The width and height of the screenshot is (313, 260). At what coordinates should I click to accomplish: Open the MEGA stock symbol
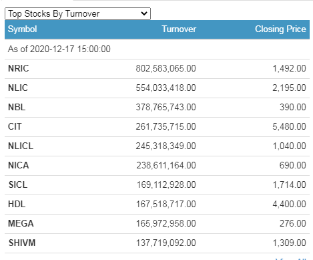pos(21,223)
